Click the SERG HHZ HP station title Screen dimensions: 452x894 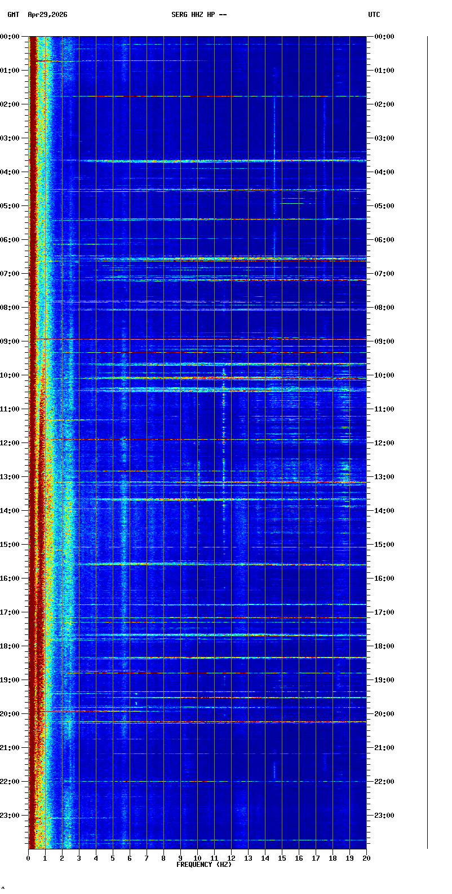pos(199,15)
